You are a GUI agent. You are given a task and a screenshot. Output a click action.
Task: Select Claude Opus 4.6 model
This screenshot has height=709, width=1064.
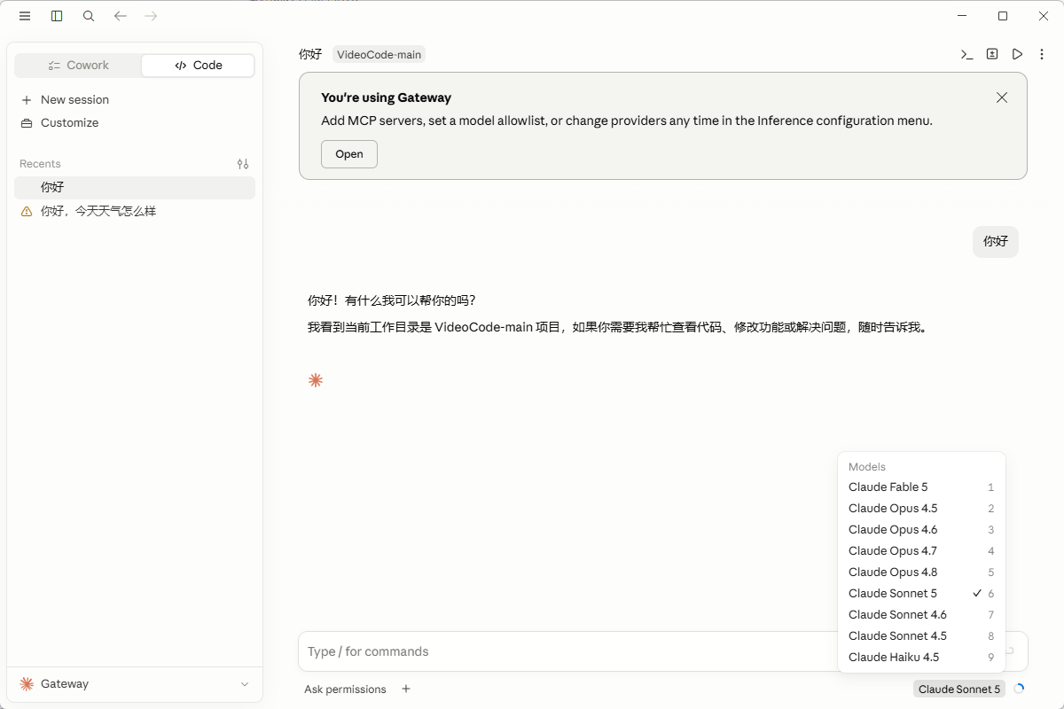point(921,529)
